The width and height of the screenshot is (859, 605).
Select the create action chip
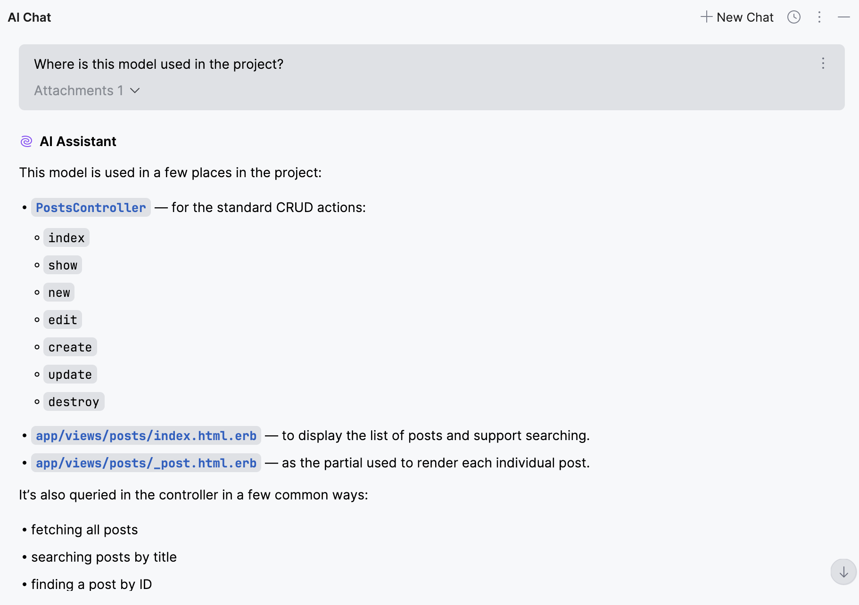[x=70, y=347]
